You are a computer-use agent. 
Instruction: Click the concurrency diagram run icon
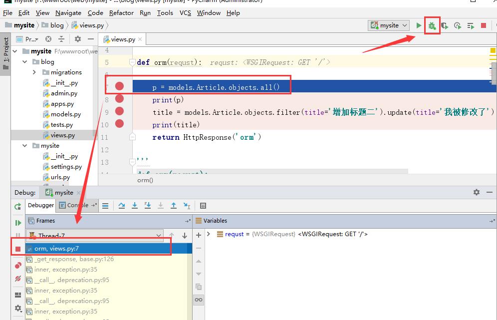pos(471,25)
